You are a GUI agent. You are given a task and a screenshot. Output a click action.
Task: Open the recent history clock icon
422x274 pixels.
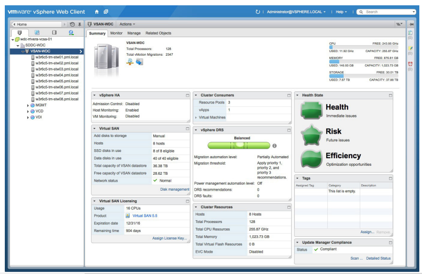click(72, 24)
